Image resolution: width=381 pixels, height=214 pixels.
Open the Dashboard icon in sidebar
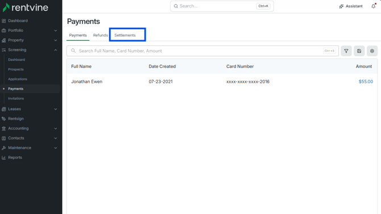tap(3, 21)
